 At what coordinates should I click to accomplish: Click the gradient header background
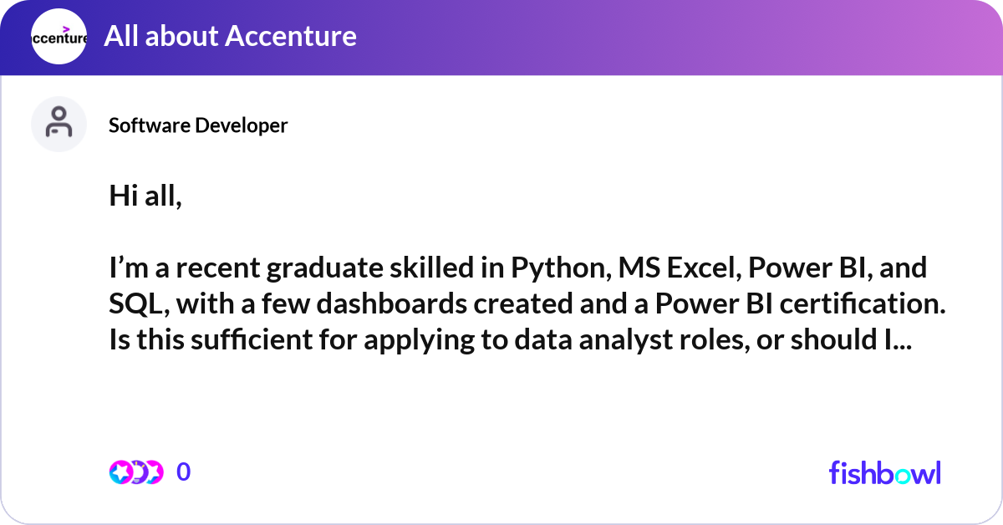coord(669,37)
